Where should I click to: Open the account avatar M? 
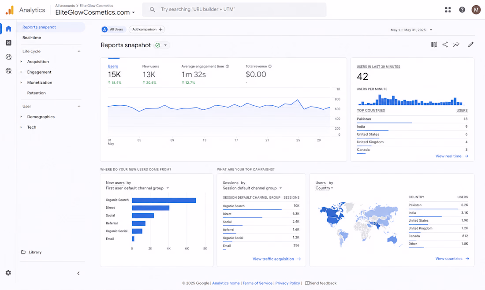(476, 10)
